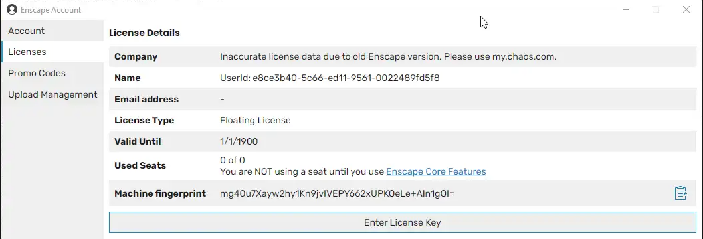
Task: Minimize the Enscape Account window
Action: (627, 9)
